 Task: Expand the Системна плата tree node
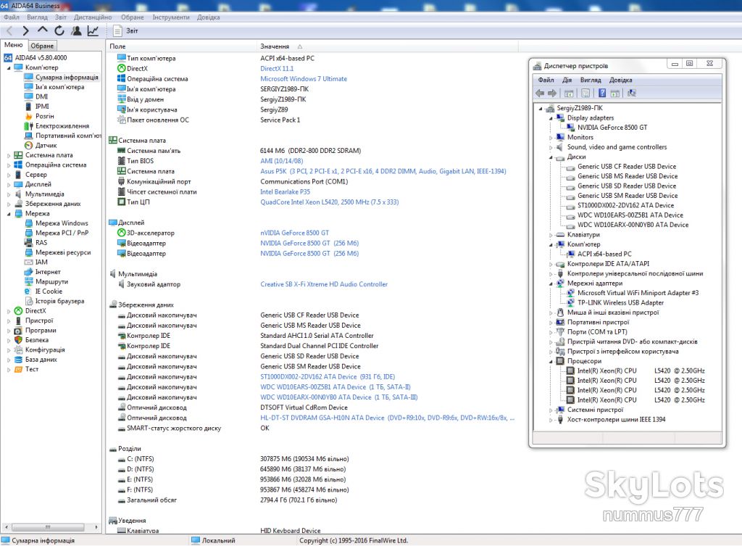tap(9, 155)
